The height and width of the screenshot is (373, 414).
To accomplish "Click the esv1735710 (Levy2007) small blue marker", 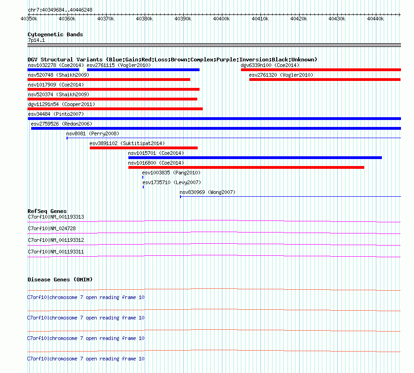I will tap(143, 187).
